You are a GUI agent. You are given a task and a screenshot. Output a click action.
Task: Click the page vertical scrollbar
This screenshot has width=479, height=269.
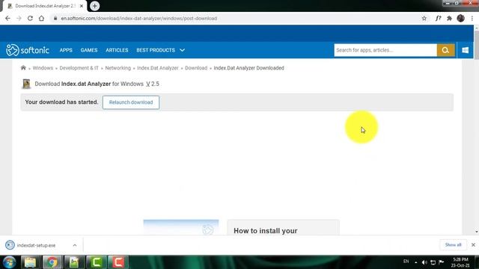click(476, 45)
